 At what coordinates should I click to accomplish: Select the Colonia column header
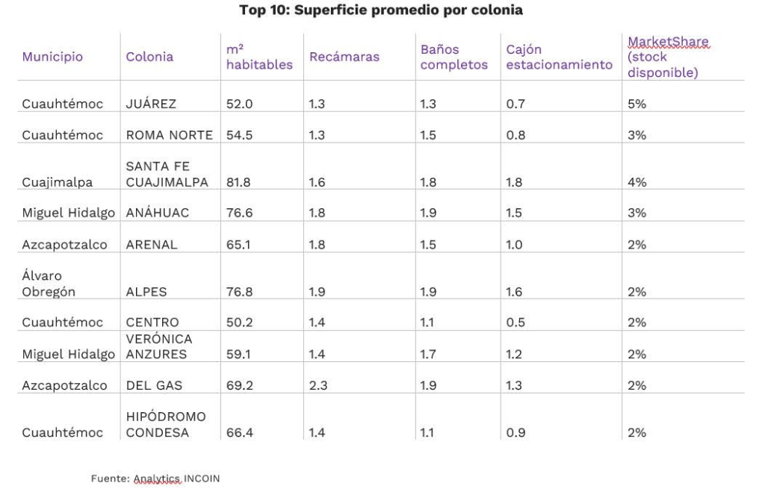tap(149, 57)
